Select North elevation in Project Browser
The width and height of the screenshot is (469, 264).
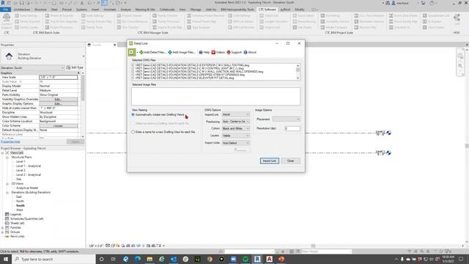coord(20,201)
